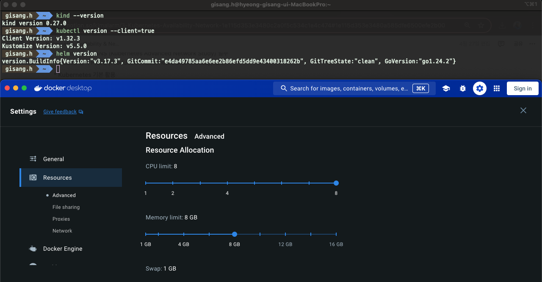
Task: Set CPU limit slider to tick 4
Action: (227, 183)
